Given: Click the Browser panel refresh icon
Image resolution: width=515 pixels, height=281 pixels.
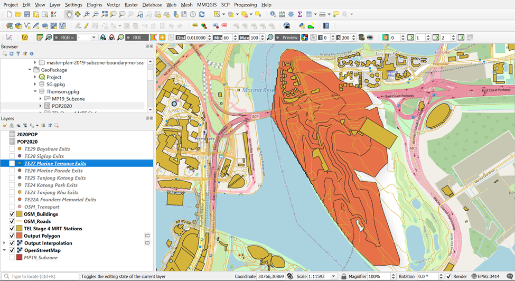Looking at the screenshot, I should pos(11,54).
